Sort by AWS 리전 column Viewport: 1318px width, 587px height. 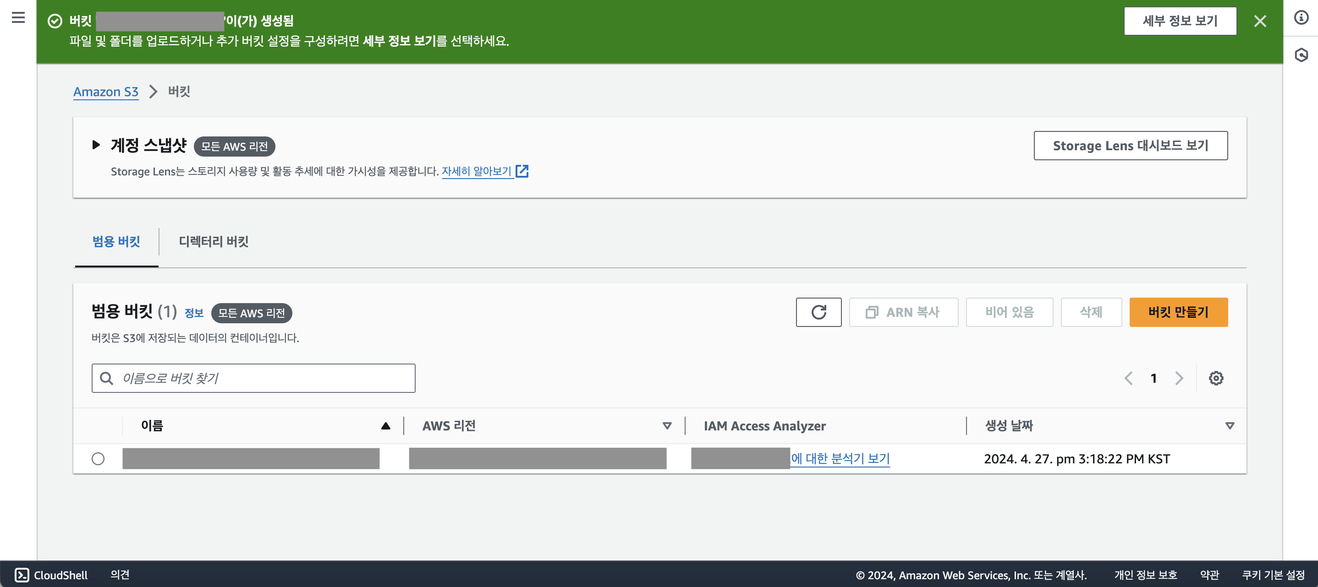coord(667,426)
